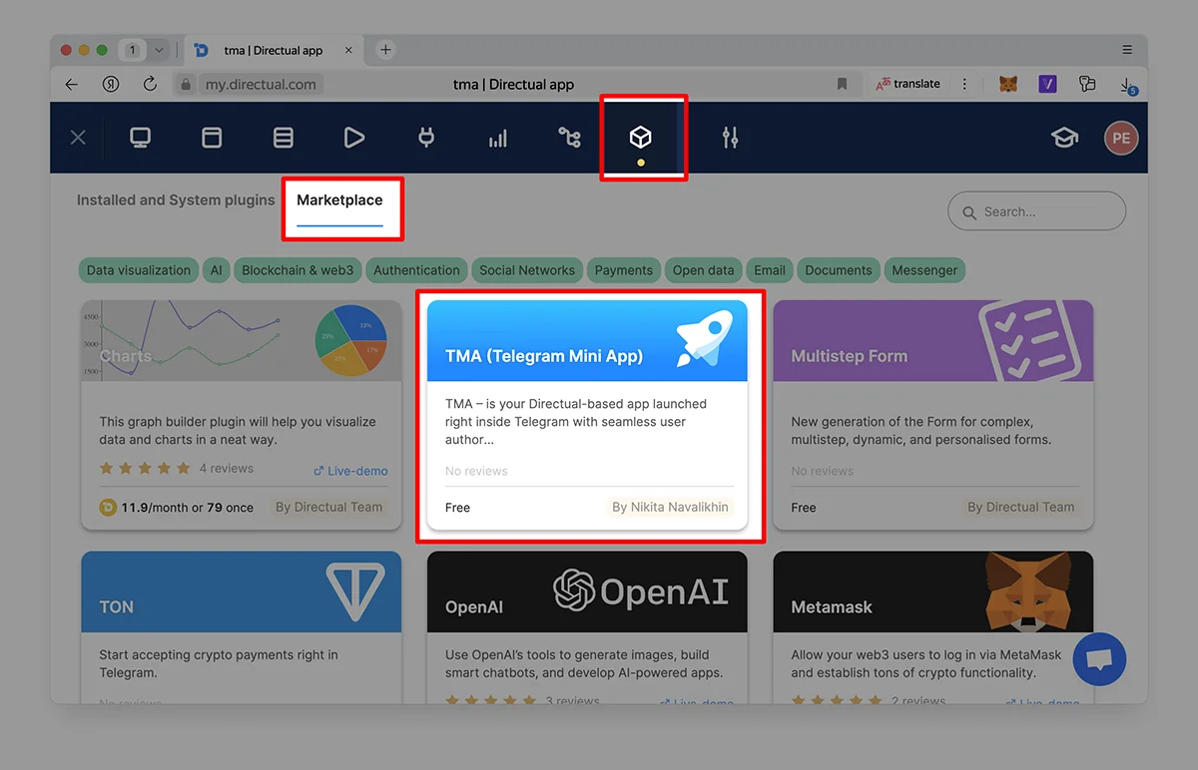Open the Multistep Form plugin card
The image size is (1198, 770).
[933, 415]
